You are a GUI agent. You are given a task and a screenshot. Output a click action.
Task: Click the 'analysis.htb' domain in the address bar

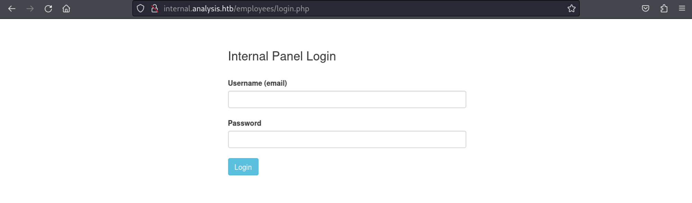213,9
